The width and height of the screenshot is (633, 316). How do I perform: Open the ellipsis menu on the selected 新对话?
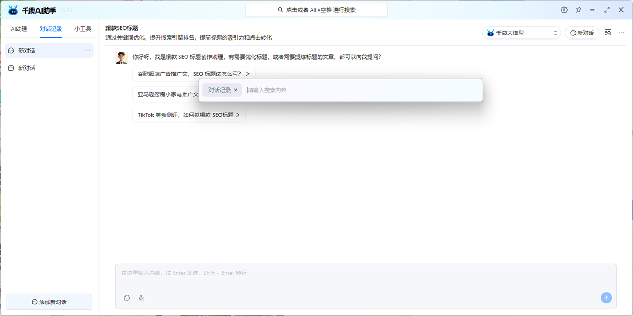click(x=86, y=50)
